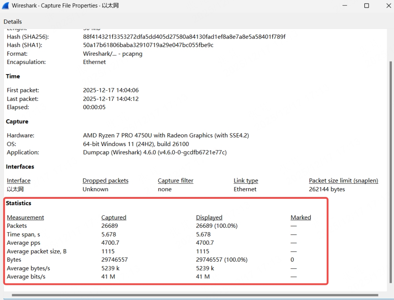Image resolution: width=394 pixels, height=300 pixels.
Task: Click the Link type column header
Action: tap(246, 180)
